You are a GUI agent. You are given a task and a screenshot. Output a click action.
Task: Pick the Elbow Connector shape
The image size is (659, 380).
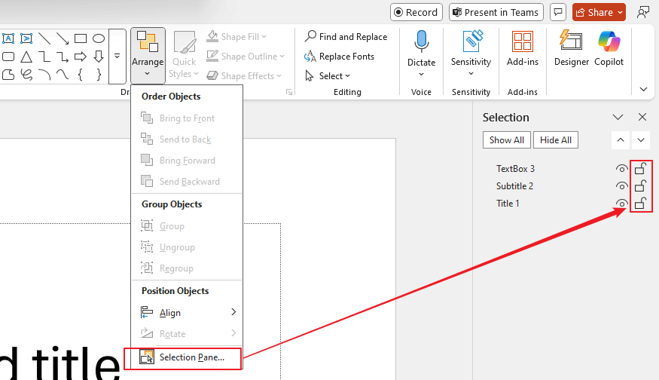44,57
